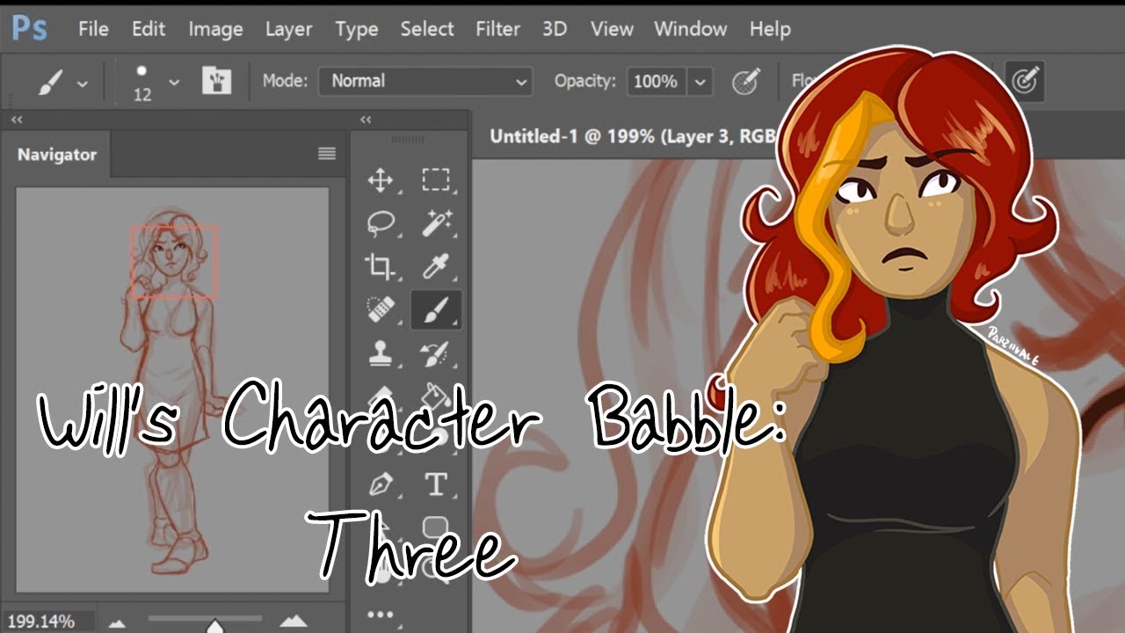Click the Photoshop Ps logo
Viewport: 1125px width, 633px height.
click(29, 29)
